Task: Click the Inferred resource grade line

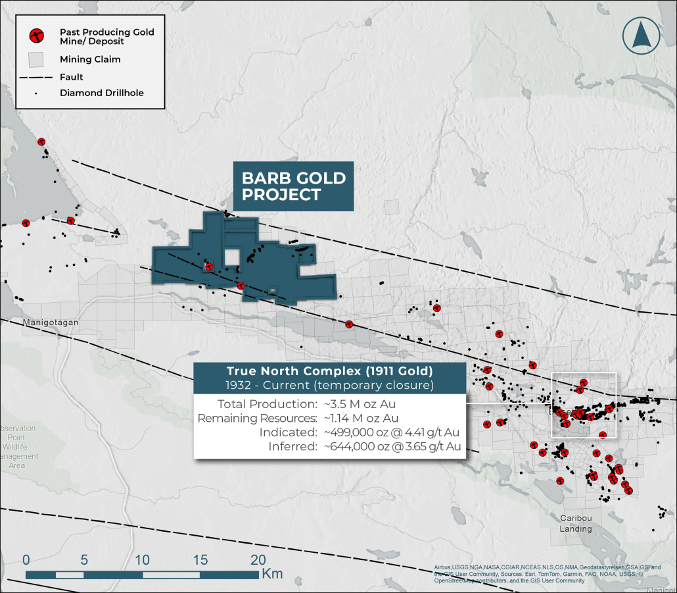Action: coord(390,447)
